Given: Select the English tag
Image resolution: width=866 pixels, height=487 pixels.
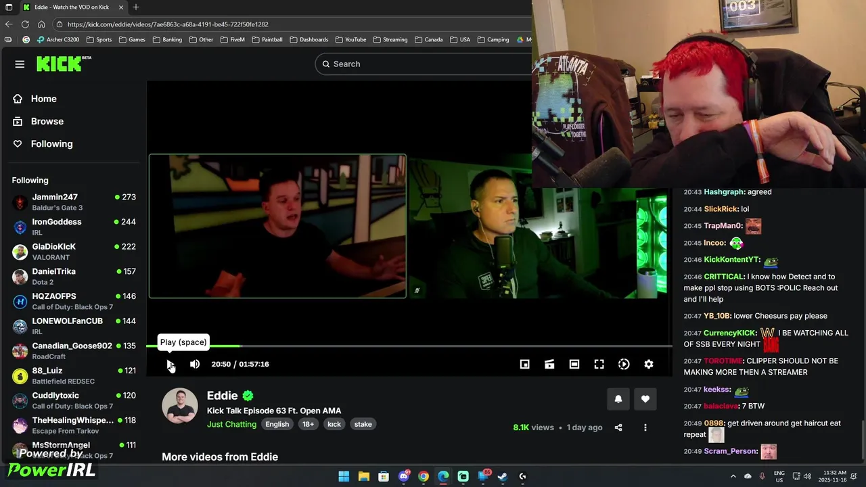Looking at the screenshot, I should (x=277, y=424).
